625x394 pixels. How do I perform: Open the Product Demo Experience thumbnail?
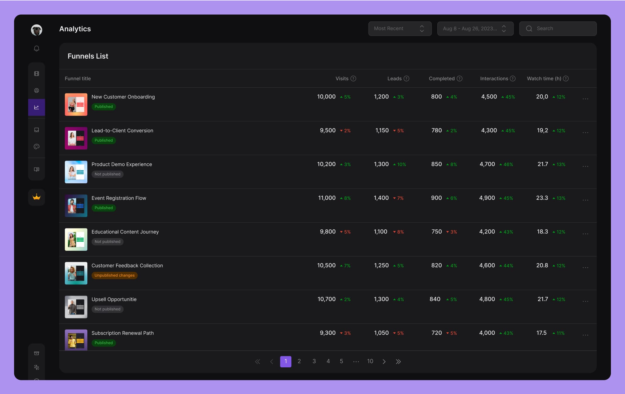[x=76, y=172]
